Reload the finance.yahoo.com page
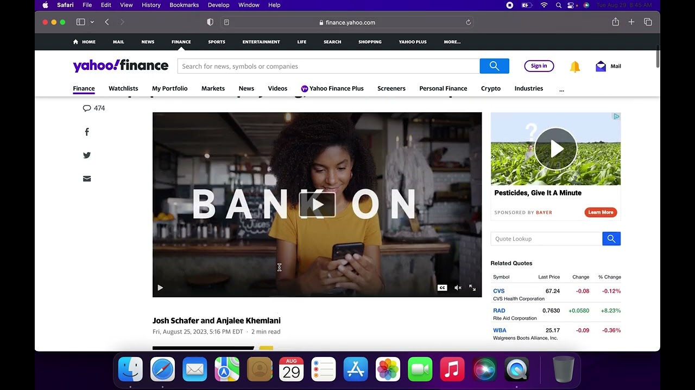Image resolution: width=695 pixels, height=390 pixels. pyautogui.click(x=468, y=23)
